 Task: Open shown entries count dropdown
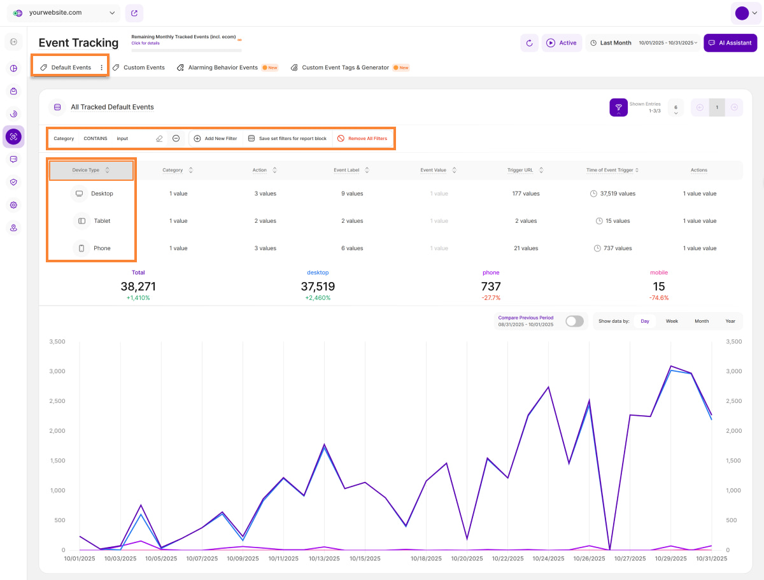[676, 108]
